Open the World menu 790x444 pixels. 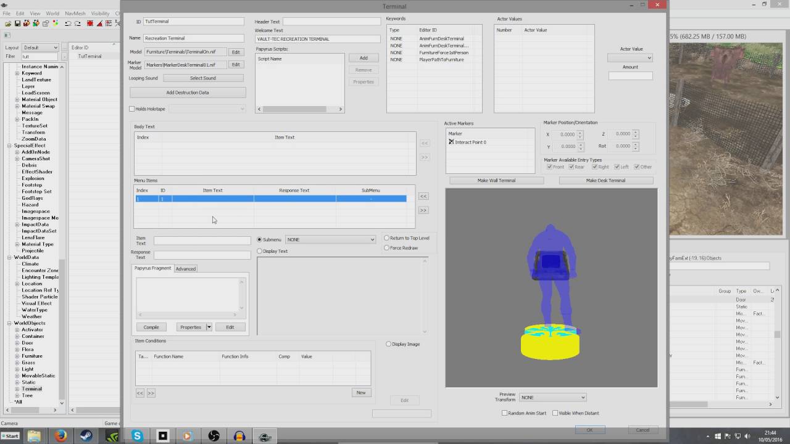click(52, 13)
